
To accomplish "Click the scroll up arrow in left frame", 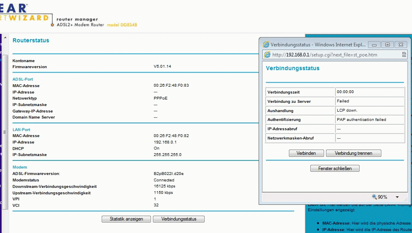I will point(5,37).
